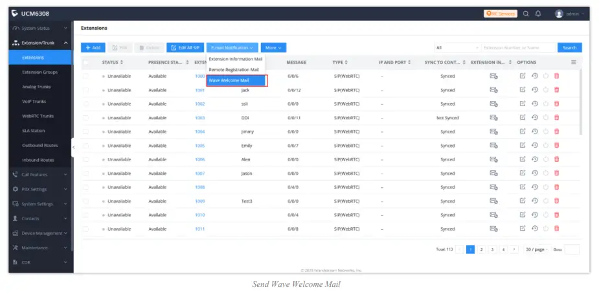
Task: Go to page 2 of extensions
Action: [482, 249]
